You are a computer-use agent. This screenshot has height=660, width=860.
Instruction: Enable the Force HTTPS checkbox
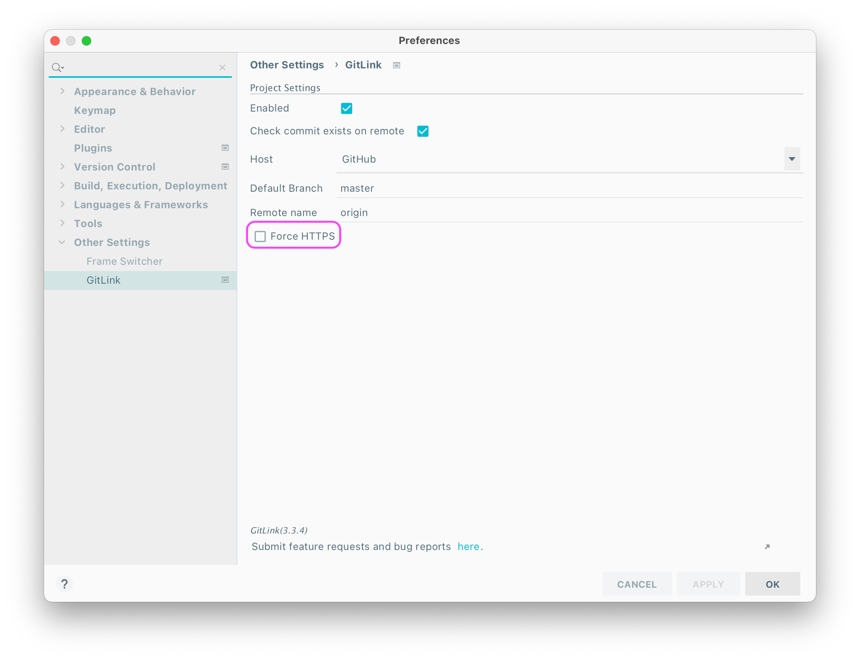(261, 236)
